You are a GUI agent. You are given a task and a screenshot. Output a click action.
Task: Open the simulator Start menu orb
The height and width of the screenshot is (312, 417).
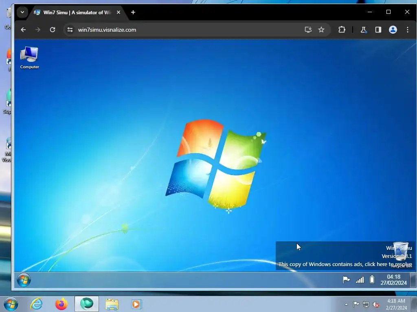tap(24, 280)
